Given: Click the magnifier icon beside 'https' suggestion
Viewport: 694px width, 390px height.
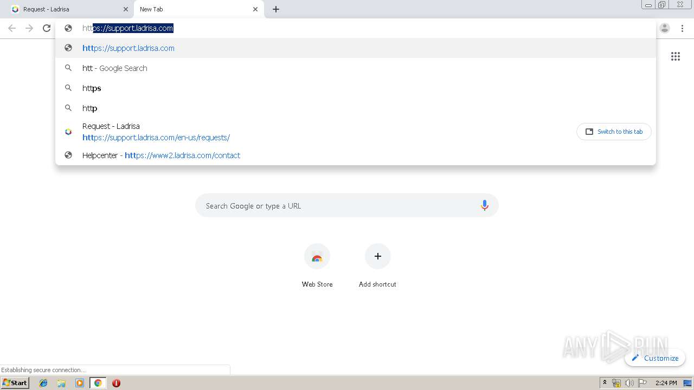Looking at the screenshot, I should (x=68, y=88).
